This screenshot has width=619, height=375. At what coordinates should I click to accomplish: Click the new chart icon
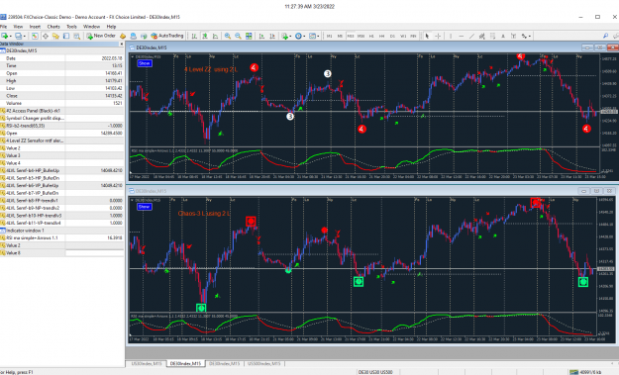pyautogui.click(x=6, y=36)
